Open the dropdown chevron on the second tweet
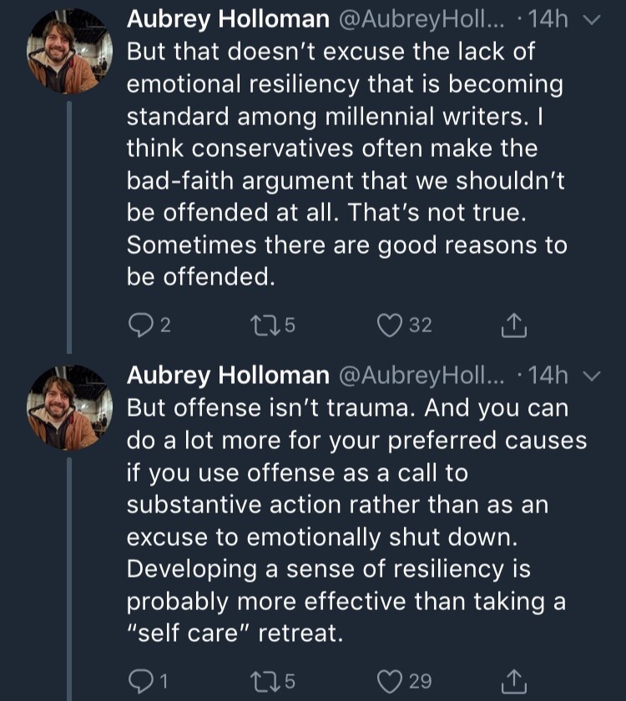Screen dimensions: 626x701 pos(592,377)
